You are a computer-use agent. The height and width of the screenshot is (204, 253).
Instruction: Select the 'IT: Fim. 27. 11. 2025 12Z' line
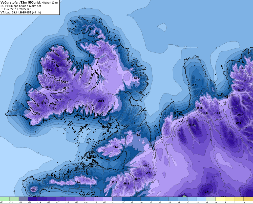tap(16, 9)
